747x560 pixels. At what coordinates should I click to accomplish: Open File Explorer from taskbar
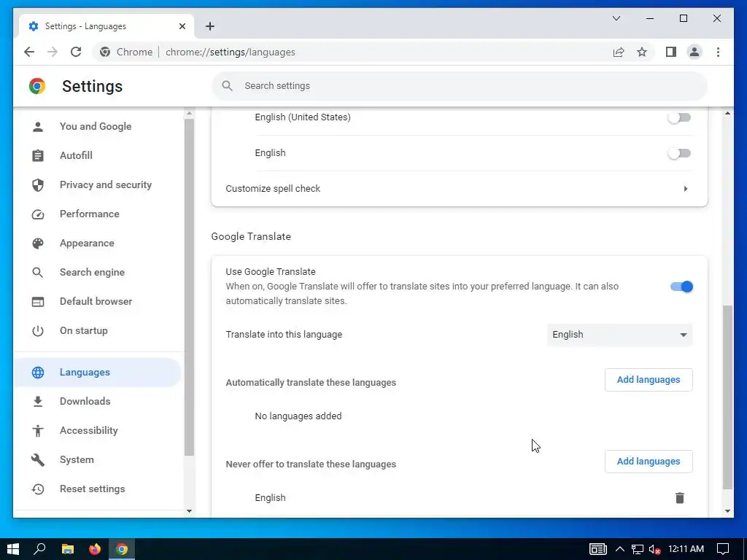(68, 549)
